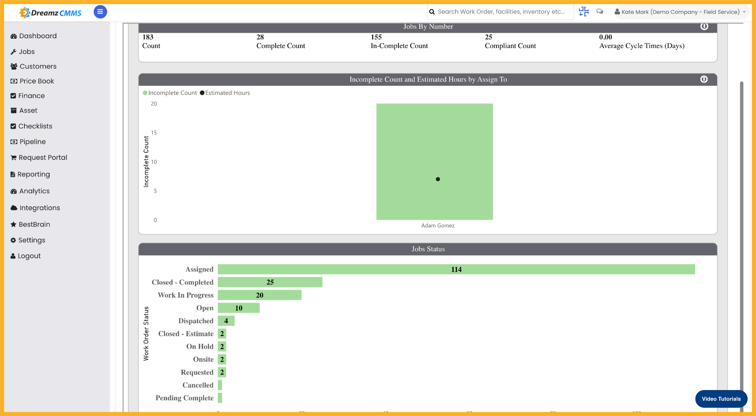Image resolution: width=756 pixels, height=416 pixels.
Task: Open the Checklists module
Action: click(35, 126)
